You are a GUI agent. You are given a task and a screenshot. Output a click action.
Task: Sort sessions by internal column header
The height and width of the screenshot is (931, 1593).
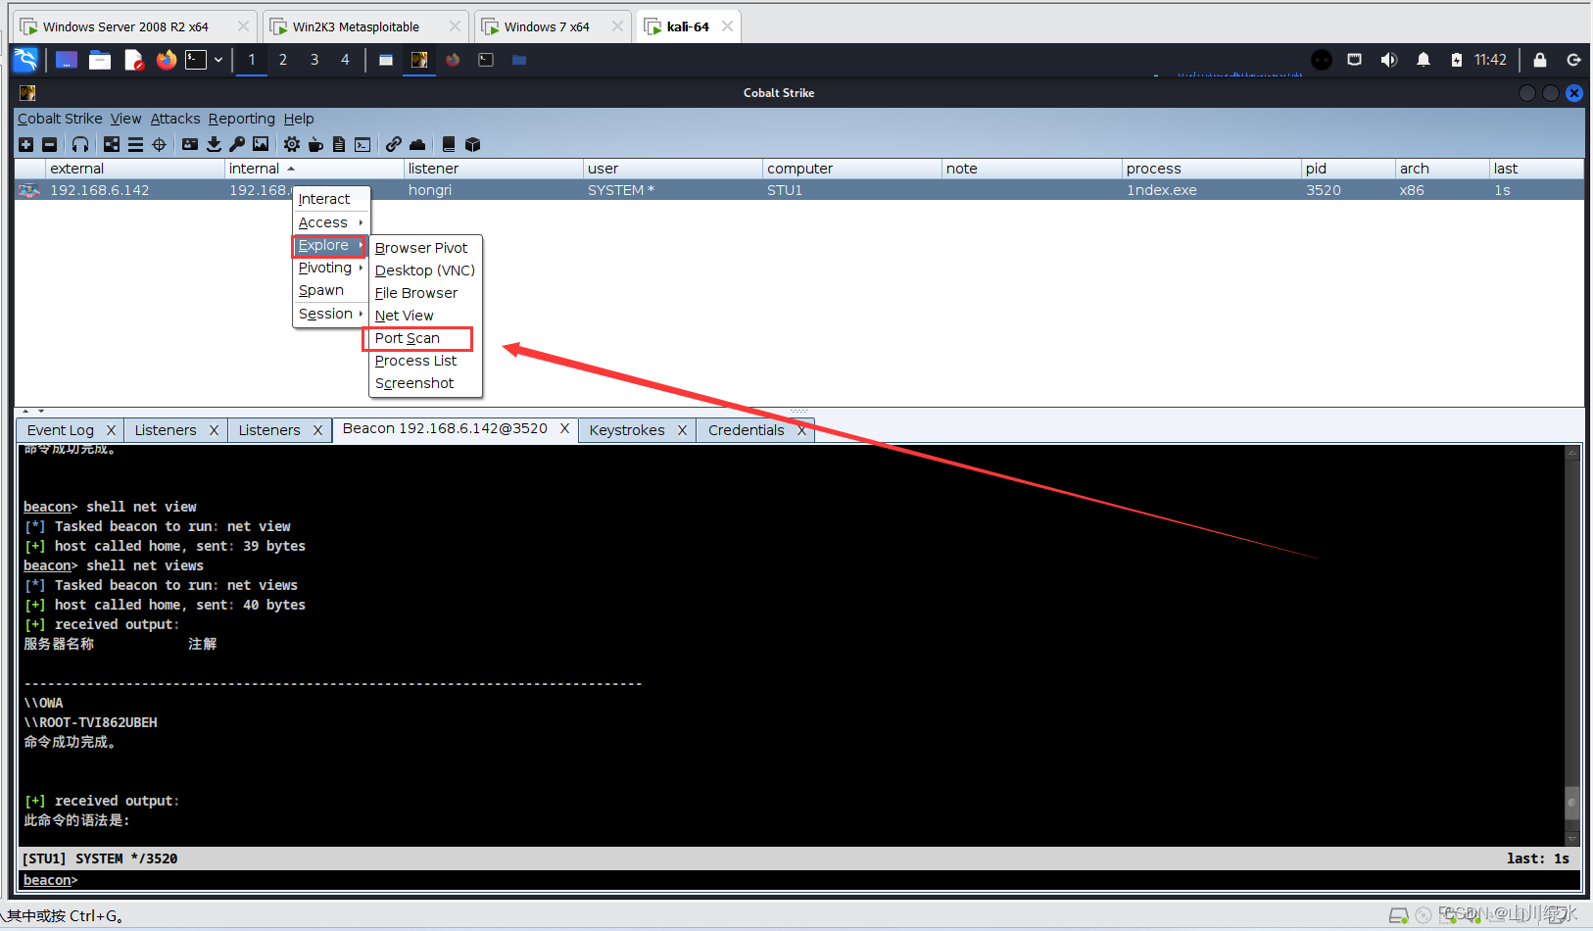[x=314, y=169]
